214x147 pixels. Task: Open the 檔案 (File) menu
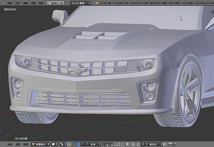pos(10,3)
